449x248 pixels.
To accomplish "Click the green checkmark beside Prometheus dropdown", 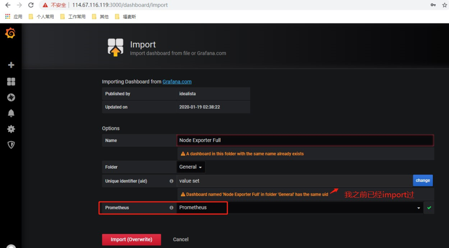I will click(x=429, y=208).
